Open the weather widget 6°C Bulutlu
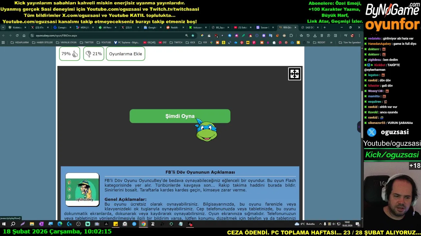Image resolution: width=421 pixels, height=236 pixels. pos(305,224)
